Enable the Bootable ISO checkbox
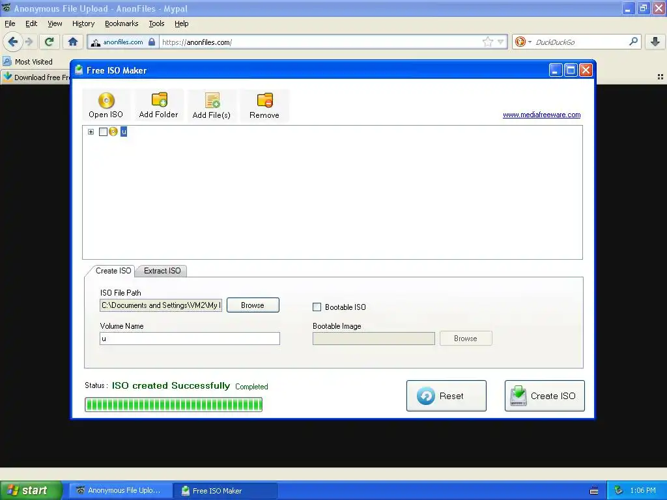This screenshot has width=667, height=500. coord(317,307)
